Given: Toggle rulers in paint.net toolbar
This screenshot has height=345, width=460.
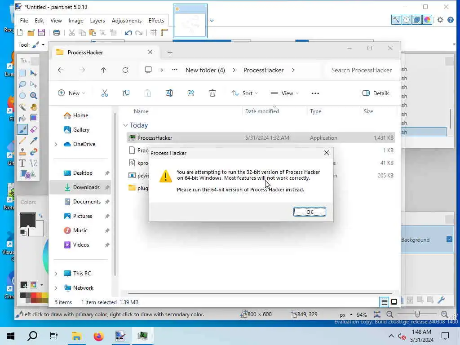Looking at the screenshot, I should [164, 32].
